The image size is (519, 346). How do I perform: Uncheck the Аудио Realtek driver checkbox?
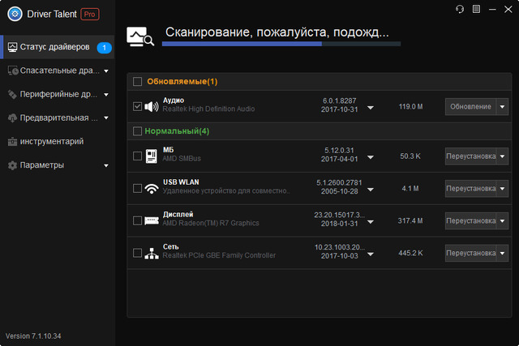[x=137, y=106]
